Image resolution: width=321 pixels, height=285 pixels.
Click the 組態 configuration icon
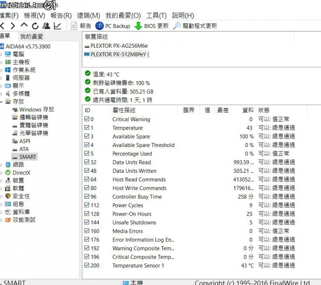pos(8,204)
